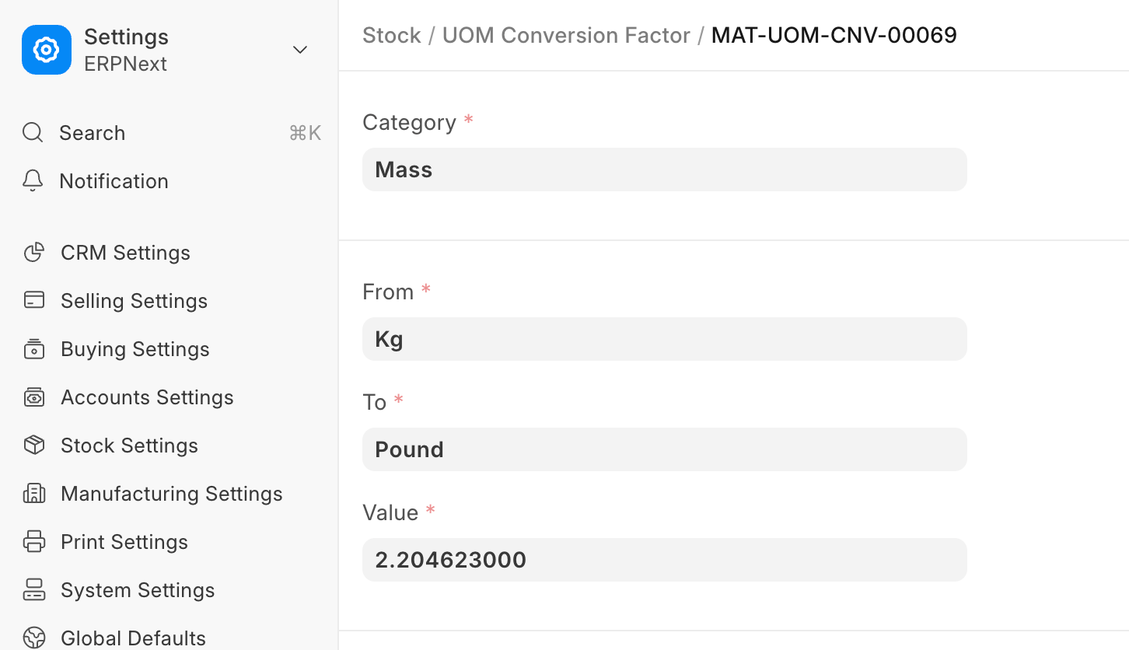
Task: Open UOM Conversion Factor breadcrumb link
Action: point(566,35)
